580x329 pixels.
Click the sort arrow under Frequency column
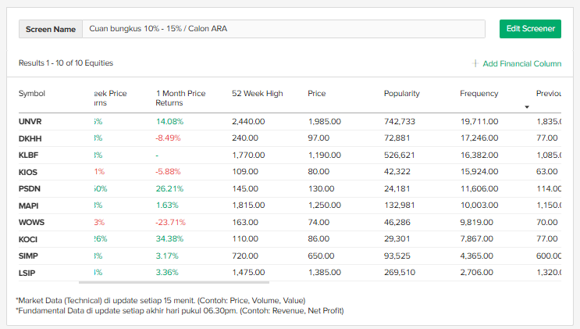(527, 107)
